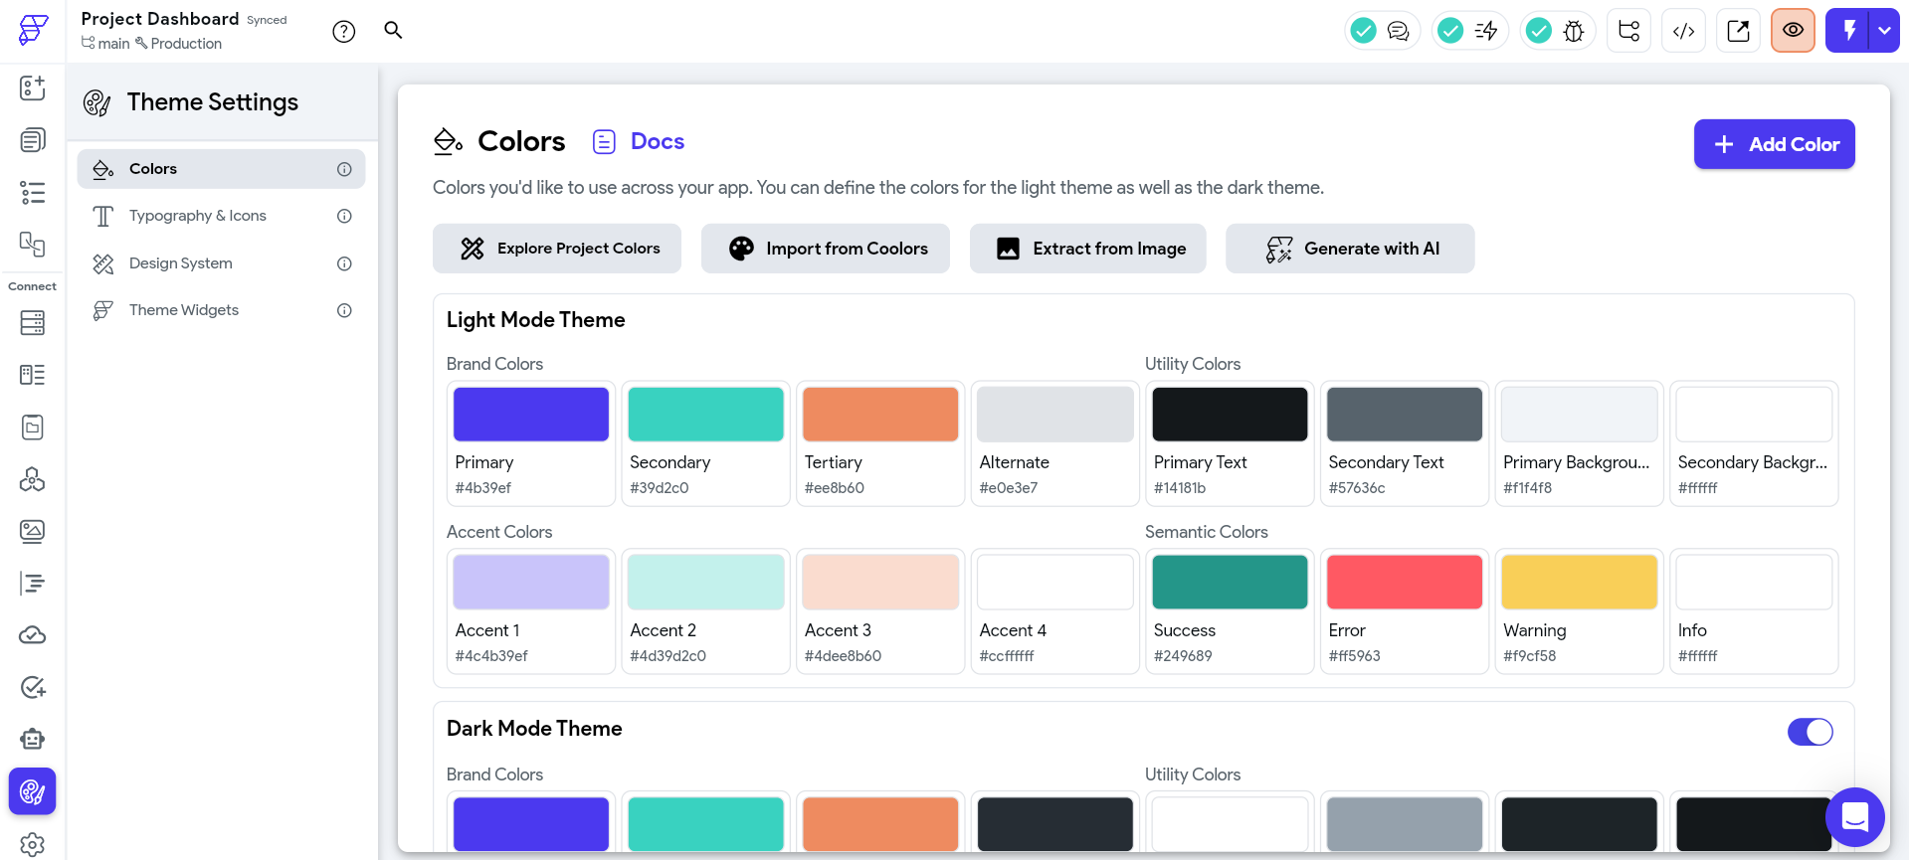
Task: Open the settings gear in left sidebar
Action: [x=32, y=843]
